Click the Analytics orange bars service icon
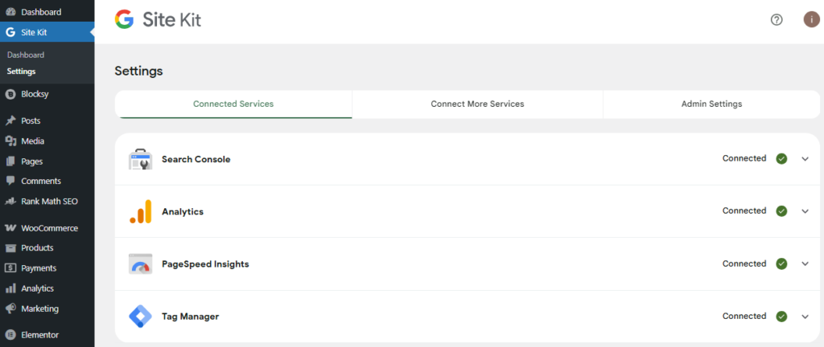Screen dimensions: 824x347 point(140,212)
